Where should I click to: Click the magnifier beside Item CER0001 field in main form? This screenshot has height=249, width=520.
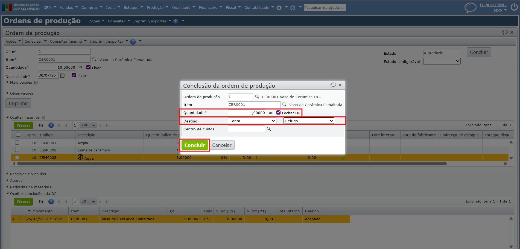[94, 59]
